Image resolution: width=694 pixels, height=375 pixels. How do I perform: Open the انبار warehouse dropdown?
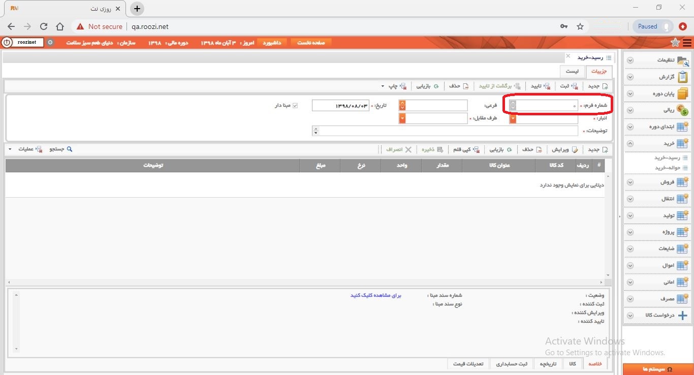(x=513, y=118)
